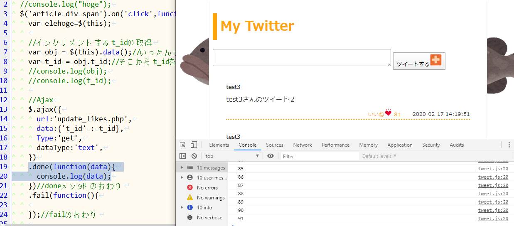Open the JavaScript context 'top' dropdown
The height and width of the screenshot is (226, 514).
(232, 156)
